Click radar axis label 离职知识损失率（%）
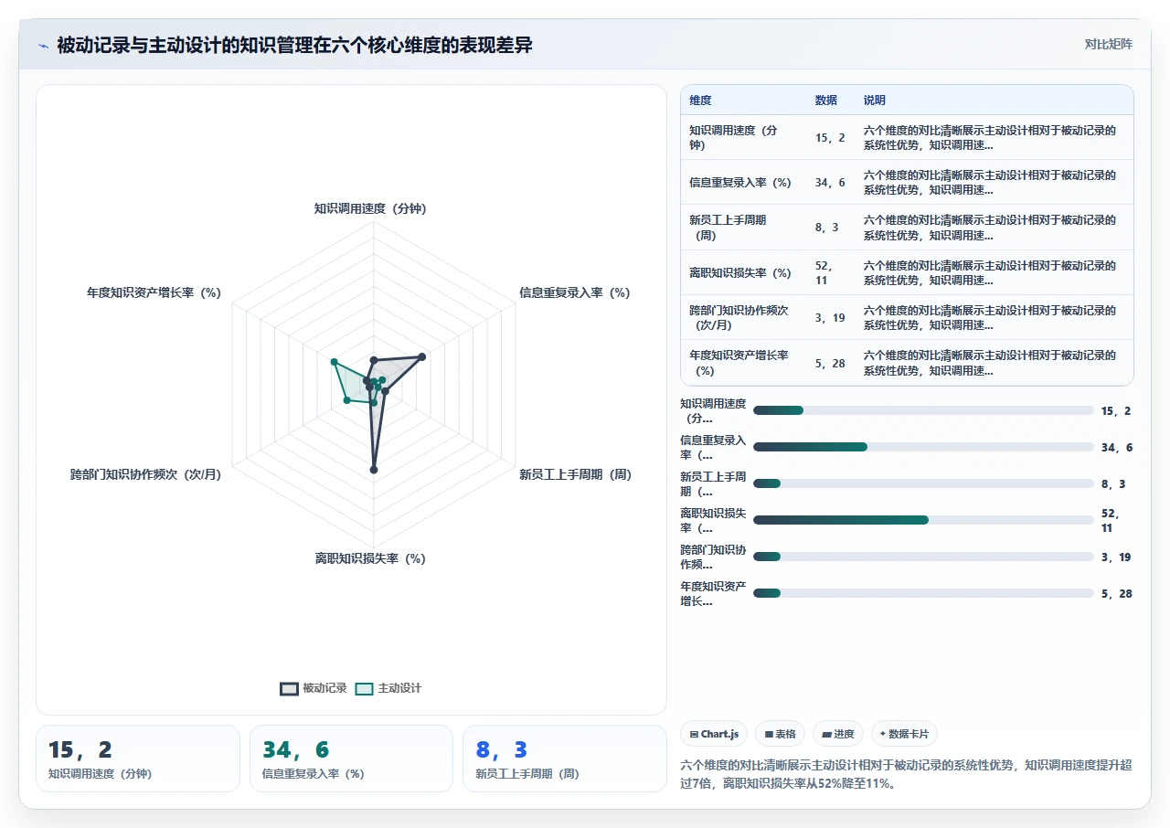 tap(370, 558)
